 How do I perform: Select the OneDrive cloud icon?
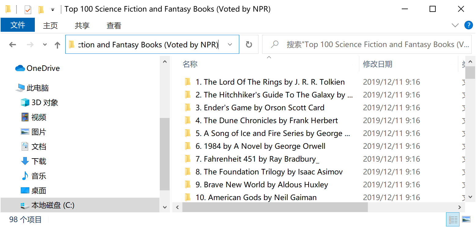click(20, 68)
